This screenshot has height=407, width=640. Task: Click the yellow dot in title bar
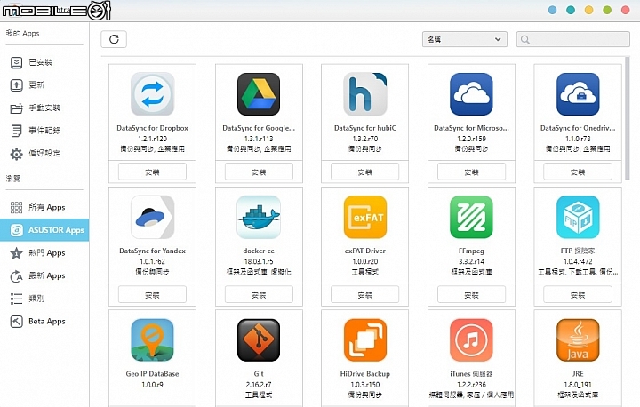[588, 10]
